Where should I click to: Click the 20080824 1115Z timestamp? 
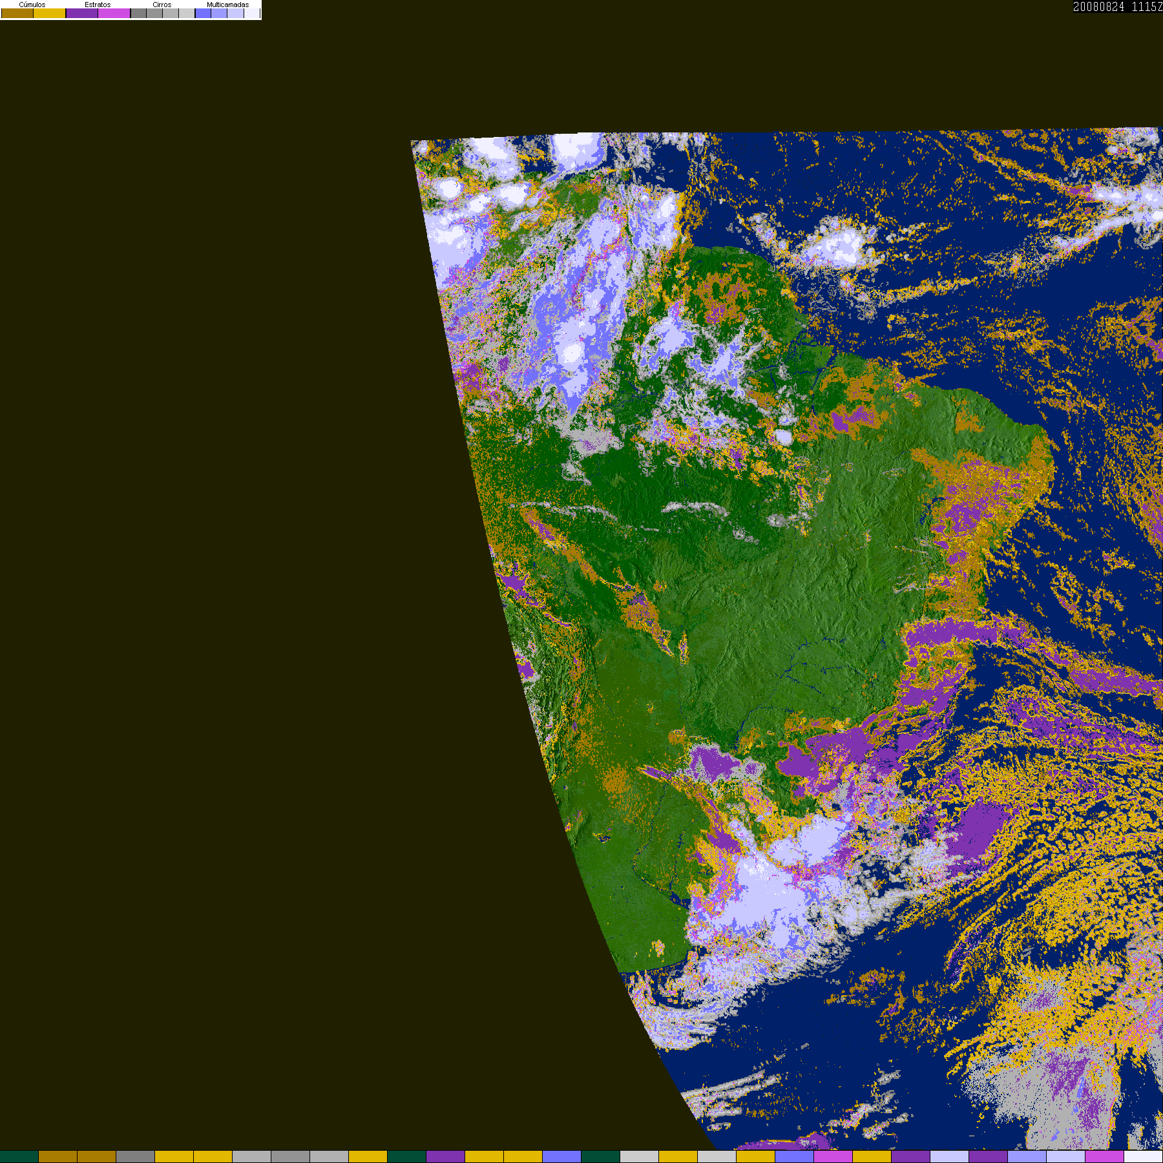point(1118,6)
